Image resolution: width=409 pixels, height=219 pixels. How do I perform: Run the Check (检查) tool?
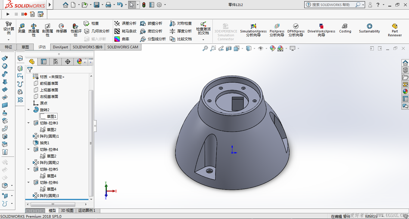[x=91, y=23]
